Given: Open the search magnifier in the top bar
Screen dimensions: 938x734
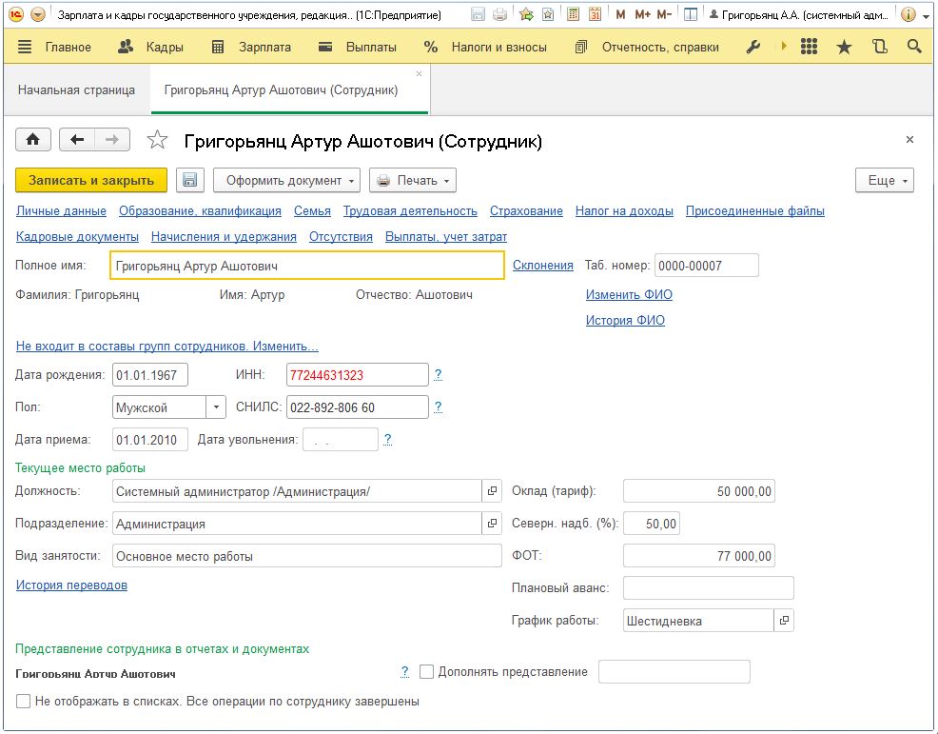Looking at the screenshot, I should [x=914, y=47].
